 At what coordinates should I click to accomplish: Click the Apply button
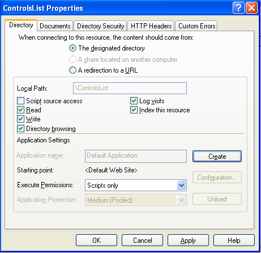[188, 241]
